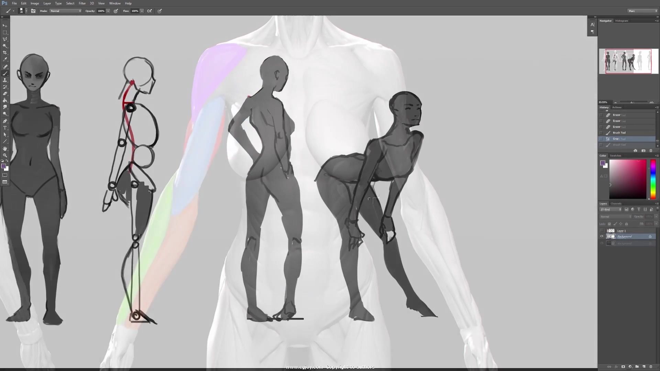Screen dimensions: 660x371
Task: Create new snapshot in History panel
Action: point(643,151)
